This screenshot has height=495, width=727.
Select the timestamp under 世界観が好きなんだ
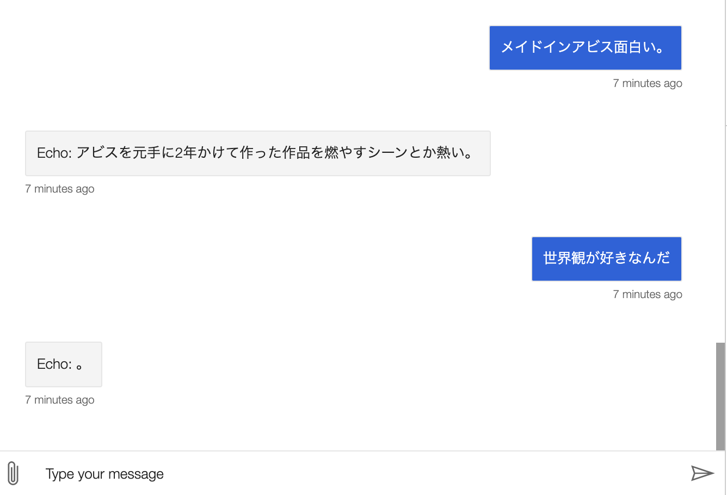point(647,294)
